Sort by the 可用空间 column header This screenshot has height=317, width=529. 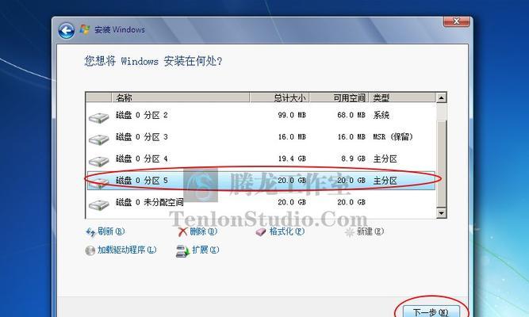pos(339,97)
